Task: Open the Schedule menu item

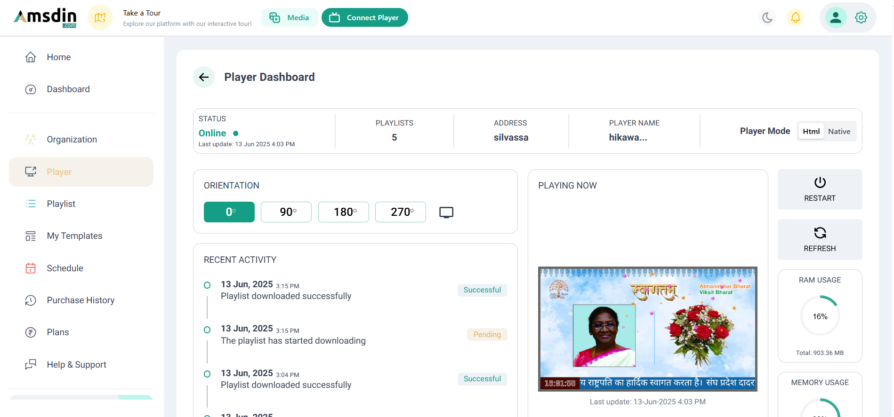Action: [81, 268]
